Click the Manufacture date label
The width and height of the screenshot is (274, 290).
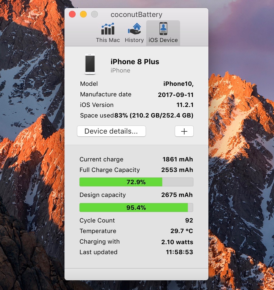(x=106, y=94)
